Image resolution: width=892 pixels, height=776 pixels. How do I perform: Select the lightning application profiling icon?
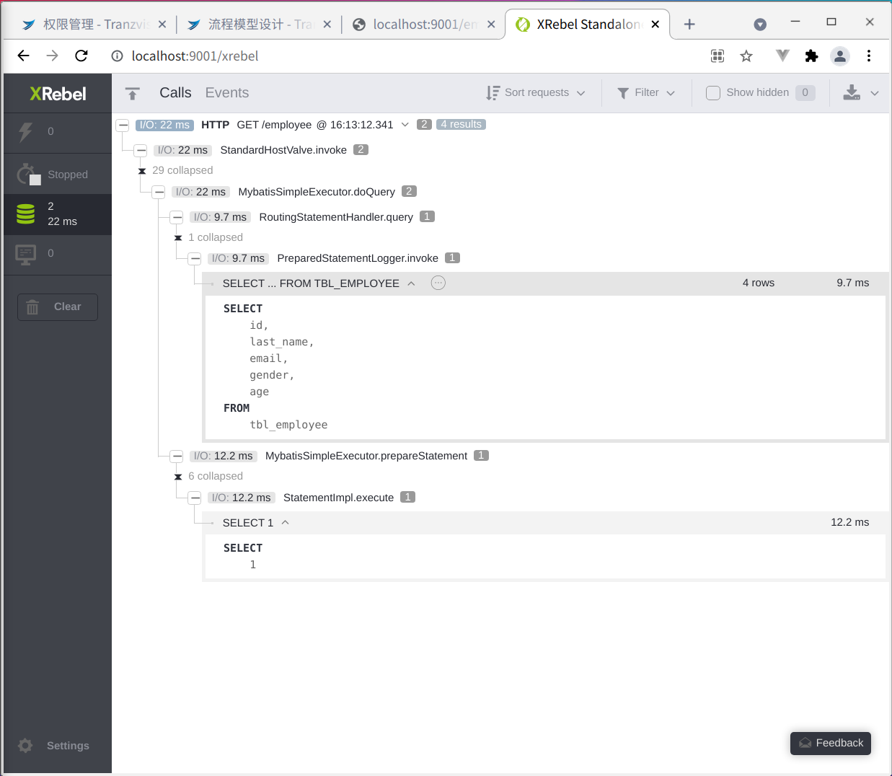click(x=25, y=132)
